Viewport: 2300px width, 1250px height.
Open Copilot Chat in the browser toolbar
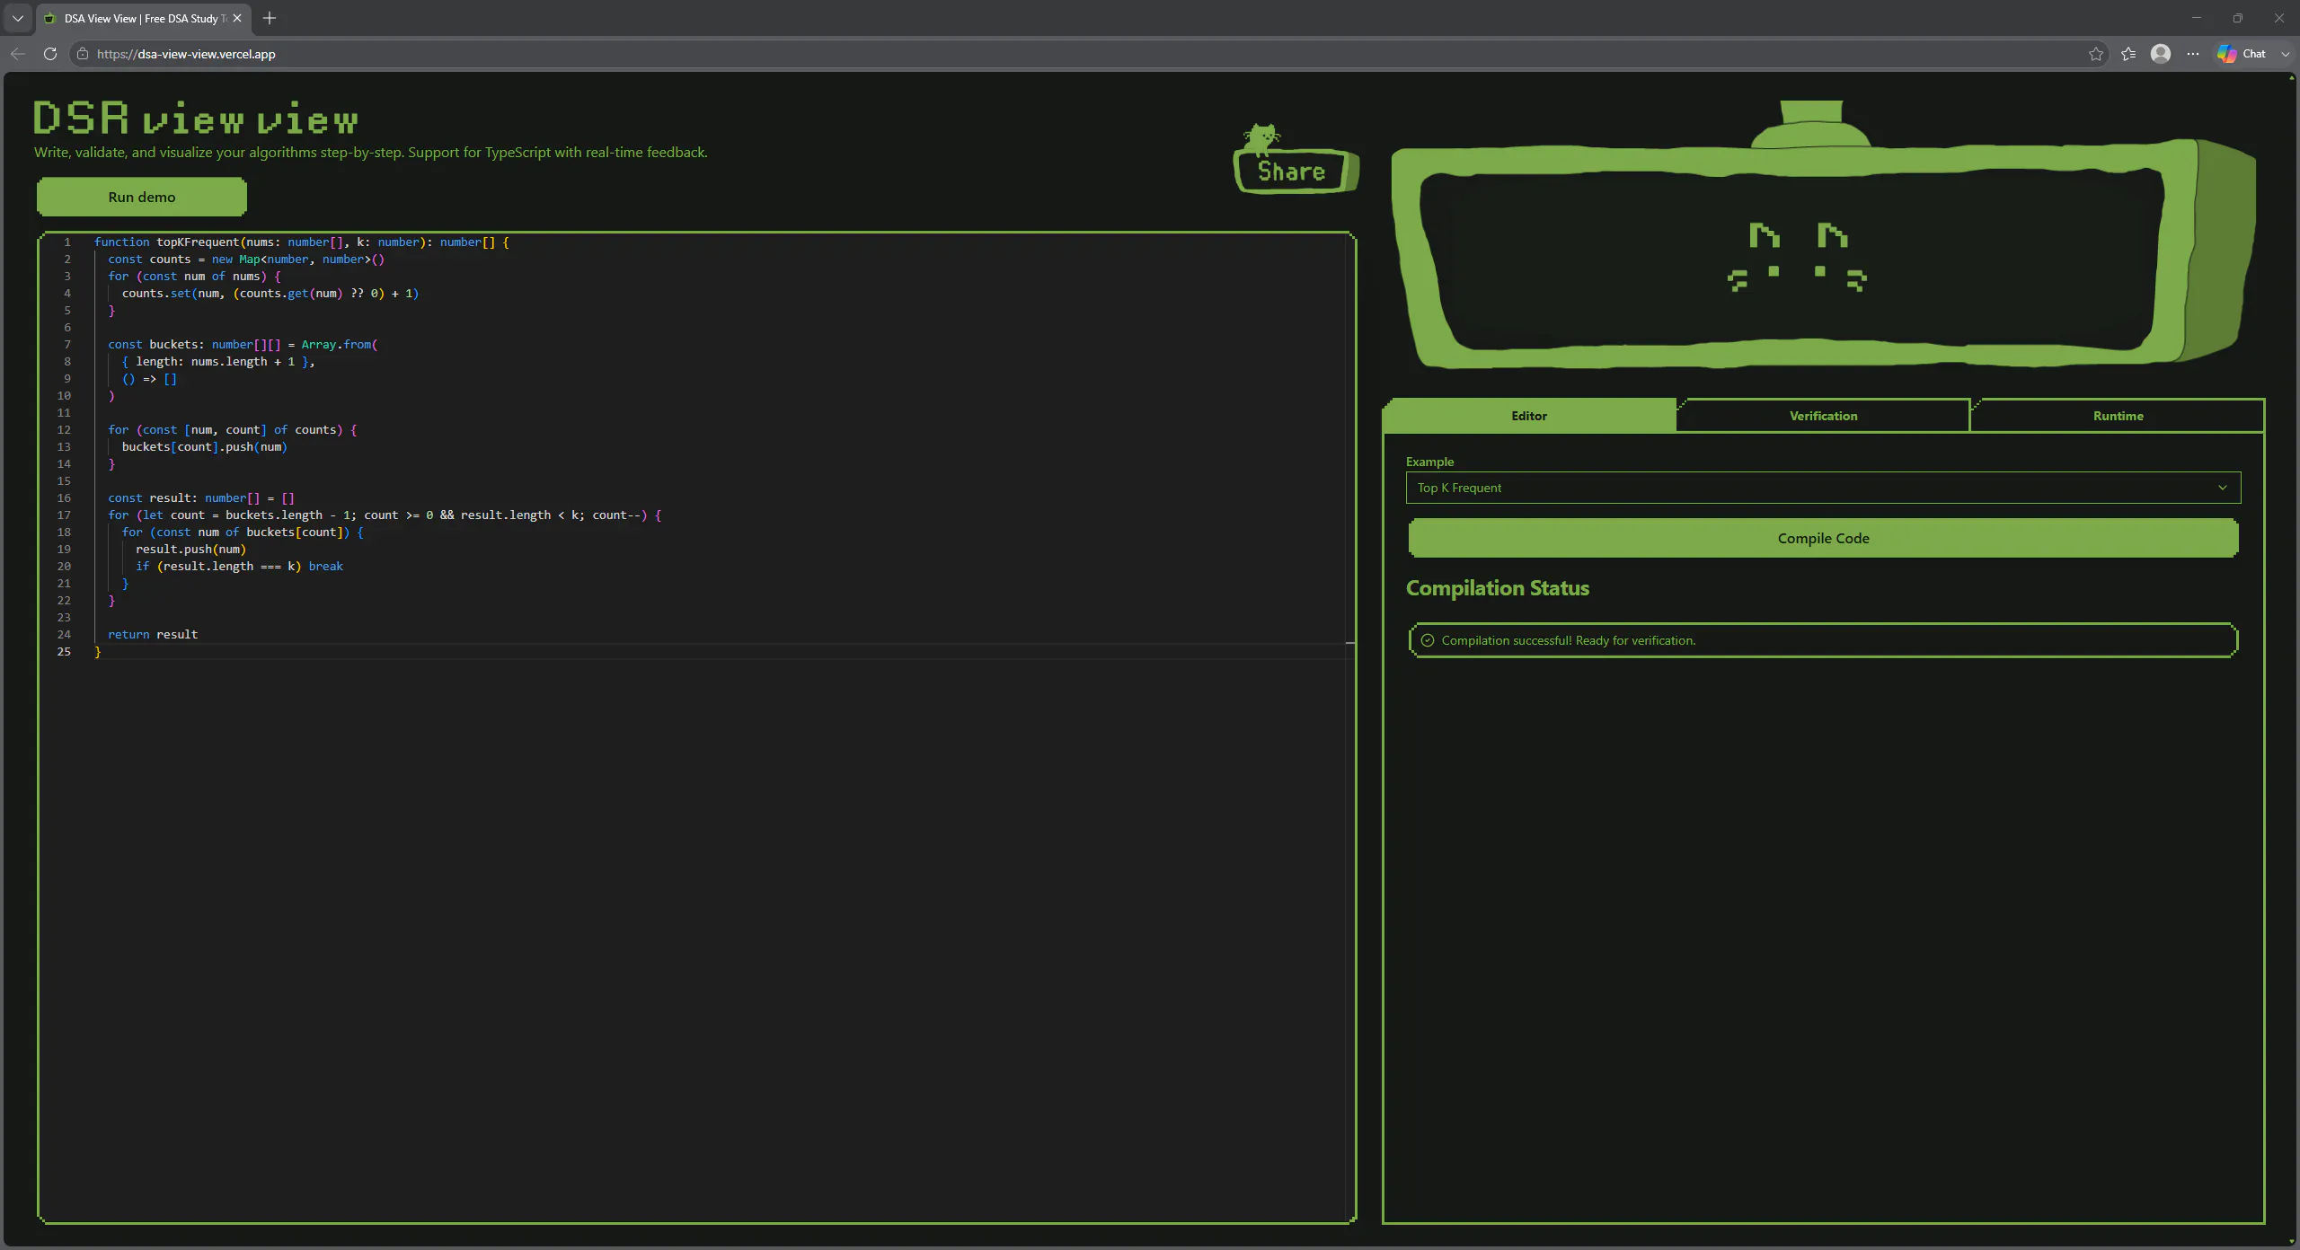coord(2242,54)
